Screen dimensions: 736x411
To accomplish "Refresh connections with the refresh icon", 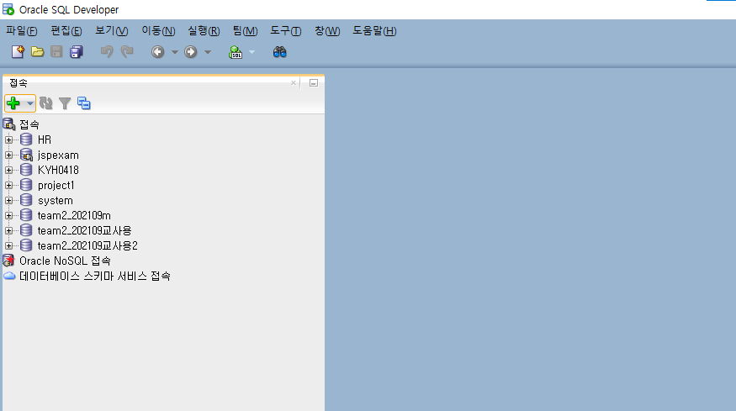I will pyautogui.click(x=46, y=103).
